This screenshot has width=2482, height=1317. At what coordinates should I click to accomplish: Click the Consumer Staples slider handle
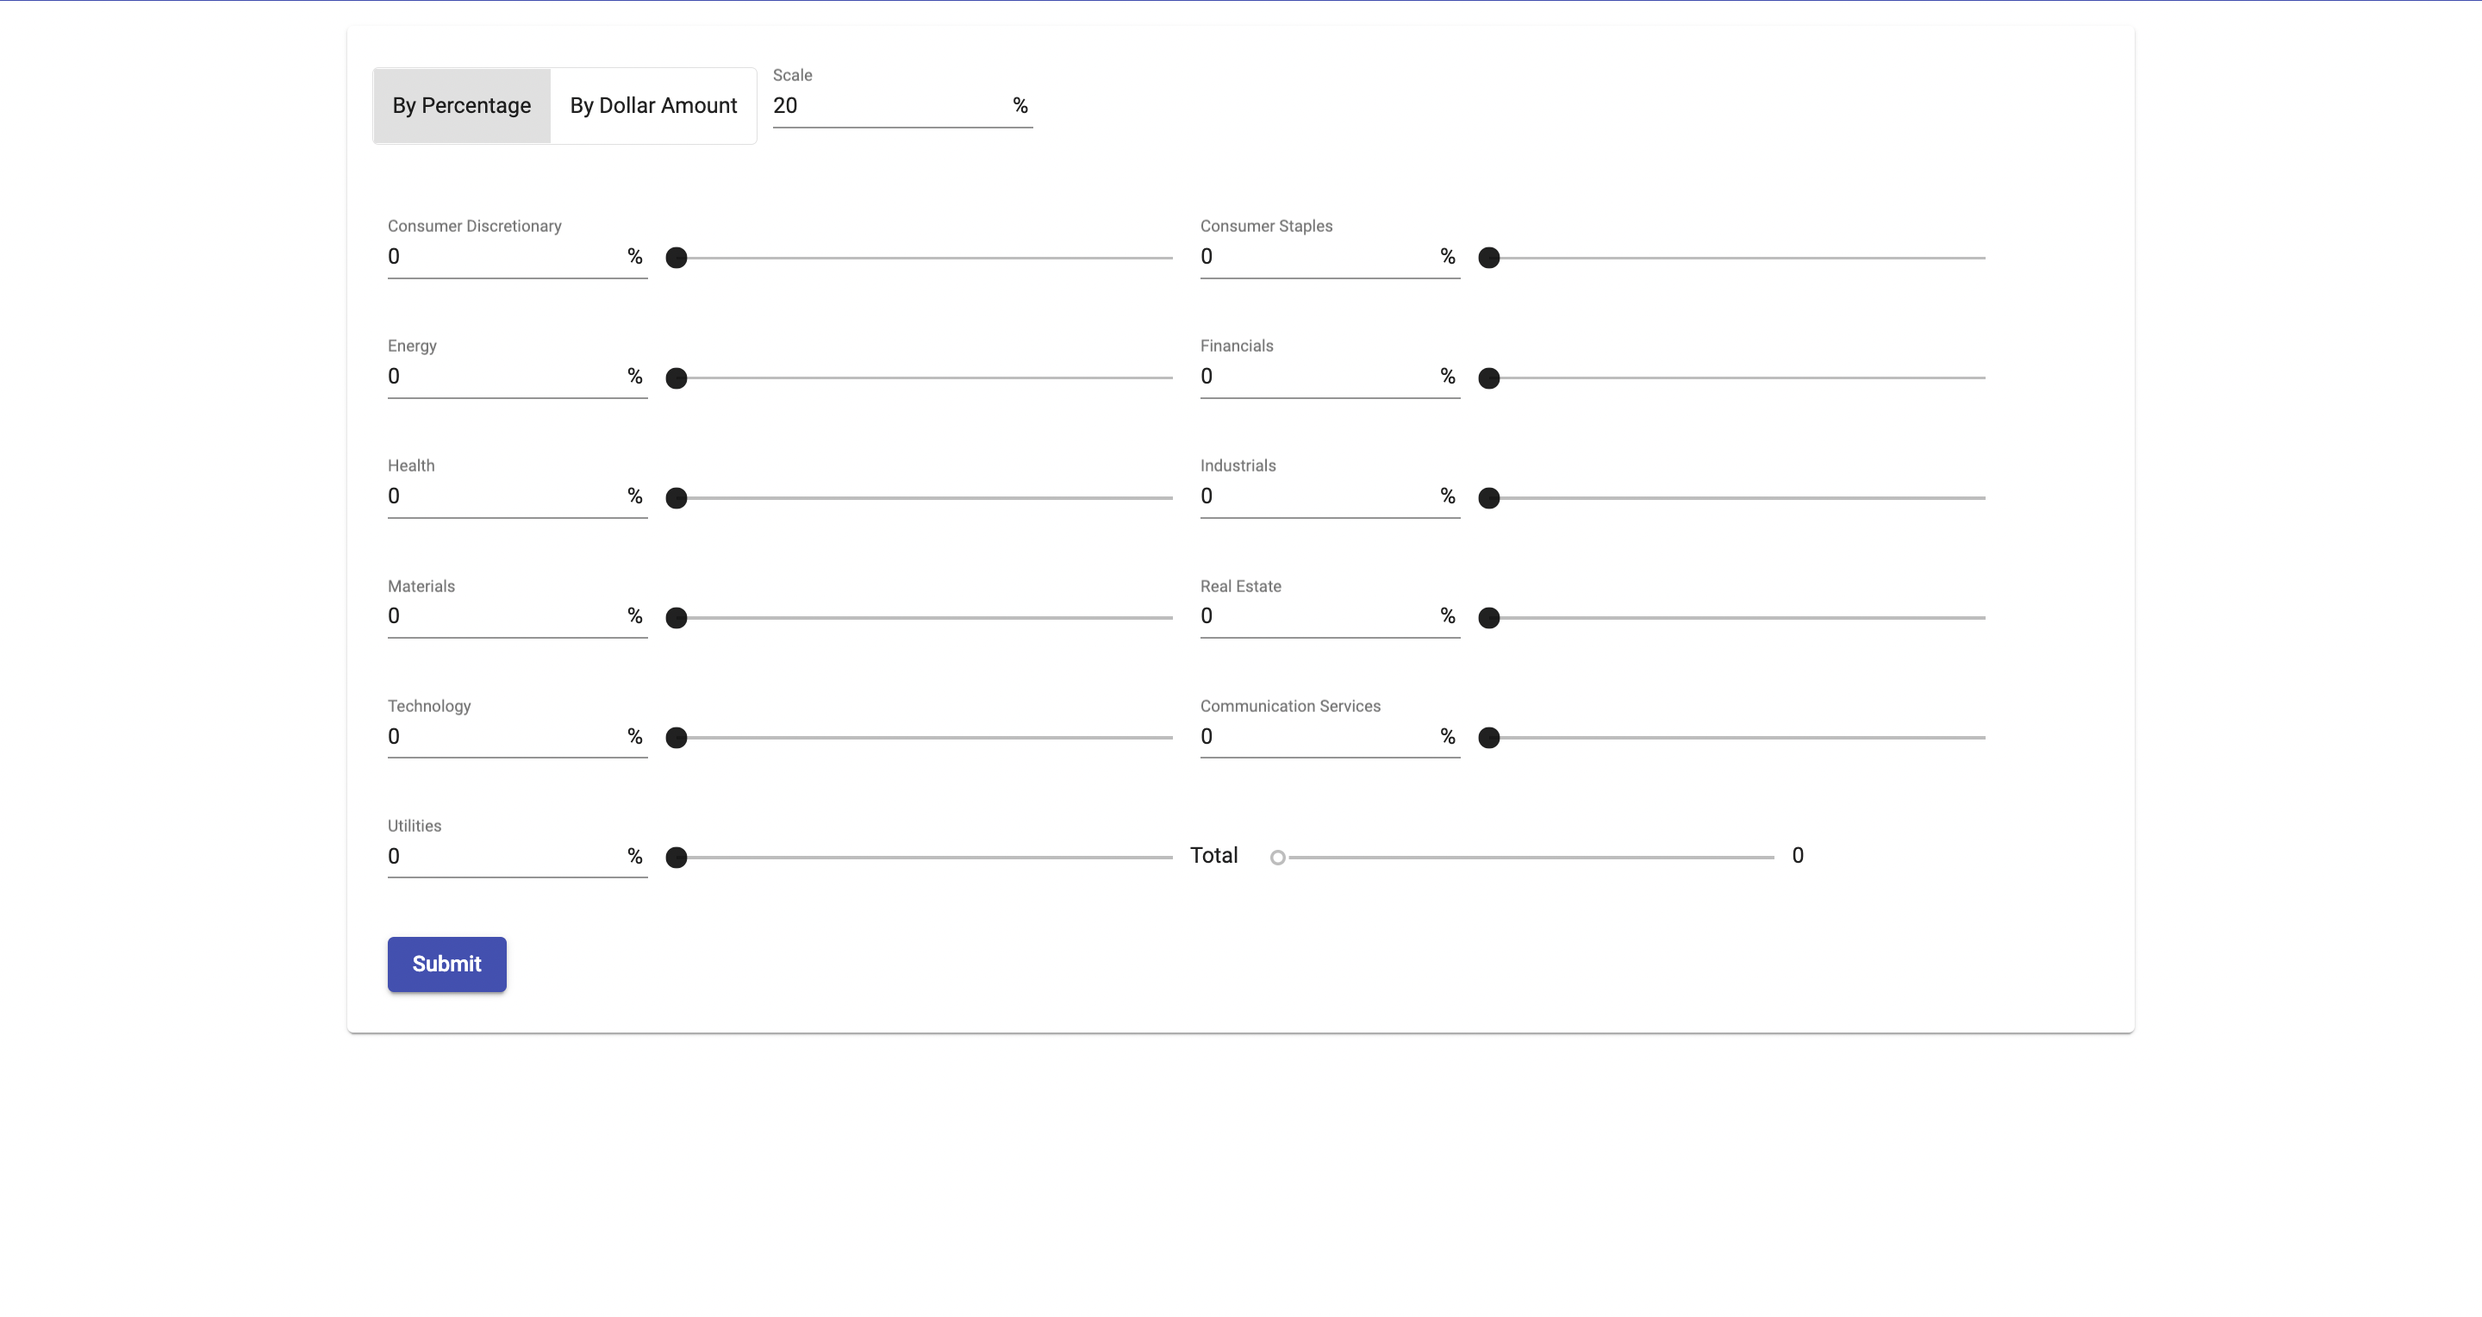1488,259
